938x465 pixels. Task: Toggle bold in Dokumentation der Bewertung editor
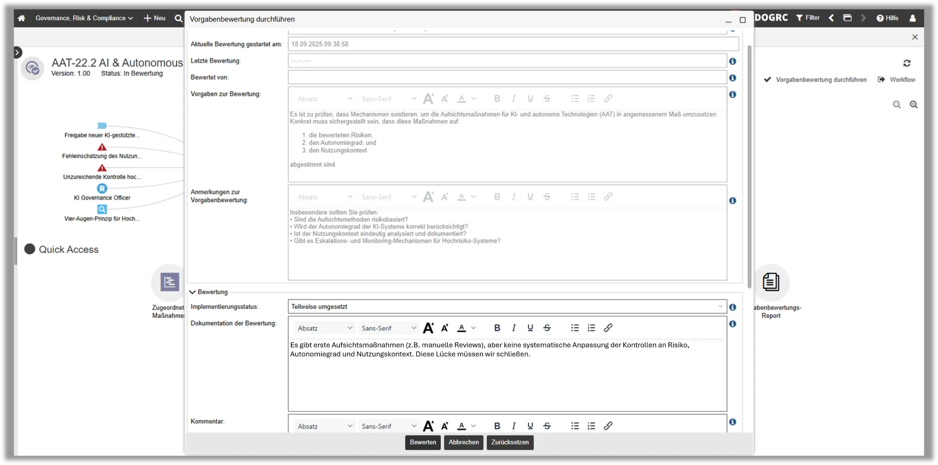pyautogui.click(x=497, y=328)
